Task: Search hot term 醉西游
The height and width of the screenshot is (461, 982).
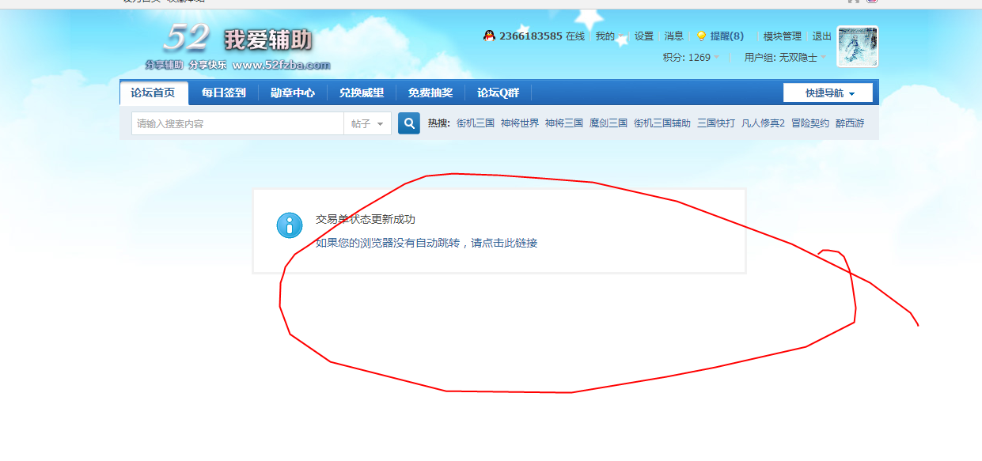Action: click(x=850, y=123)
